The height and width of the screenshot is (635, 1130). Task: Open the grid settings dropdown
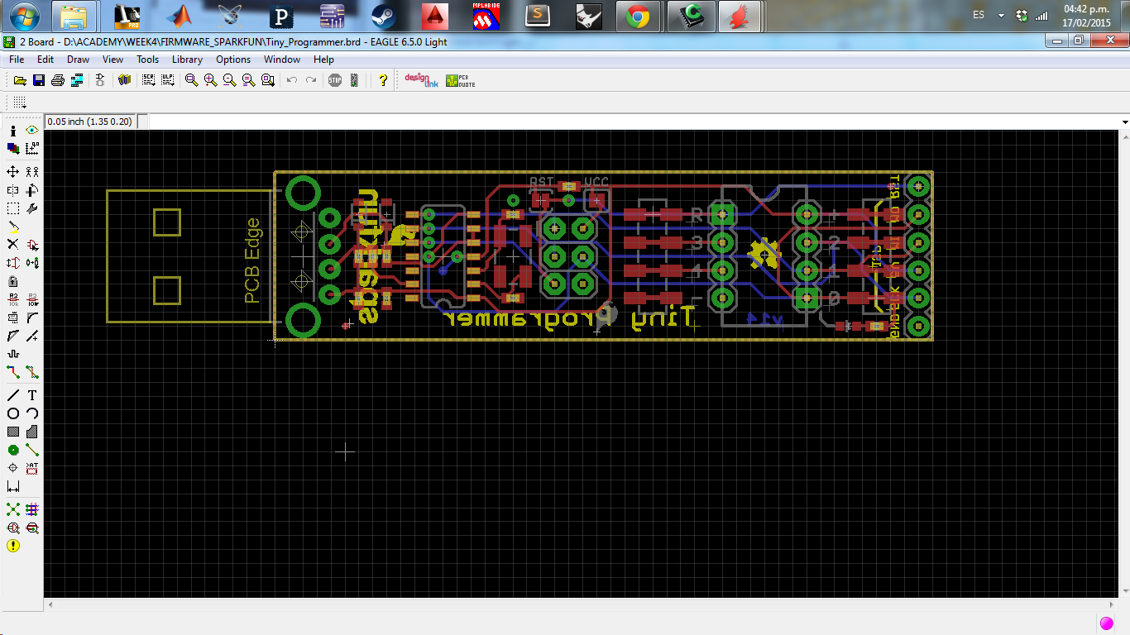20,103
